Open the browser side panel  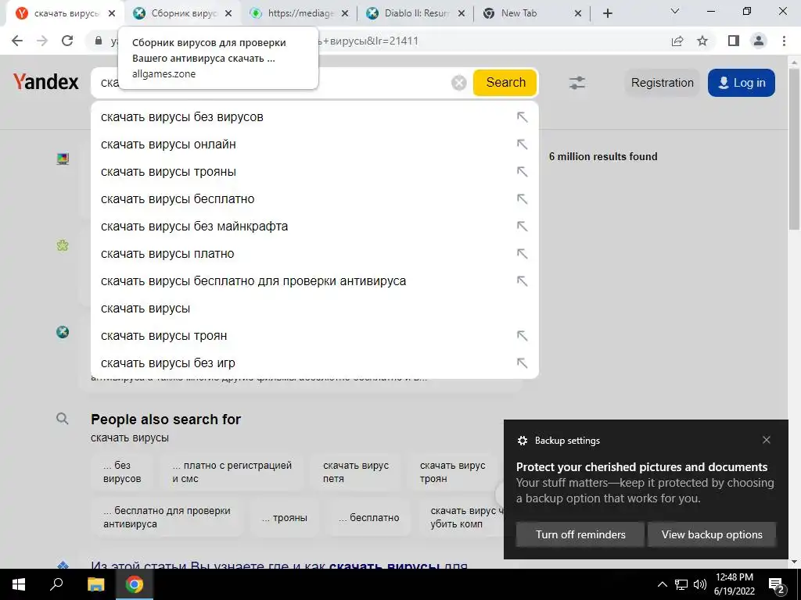point(734,41)
